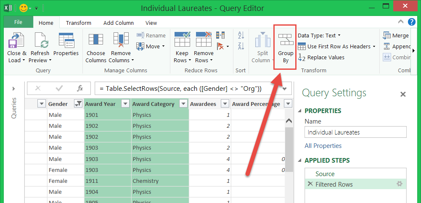Open Gender column filter dropdown
Screen dimensions: 421x203
[78, 104]
